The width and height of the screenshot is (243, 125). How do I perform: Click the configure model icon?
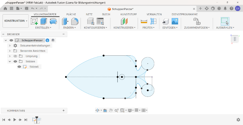click(91, 21)
